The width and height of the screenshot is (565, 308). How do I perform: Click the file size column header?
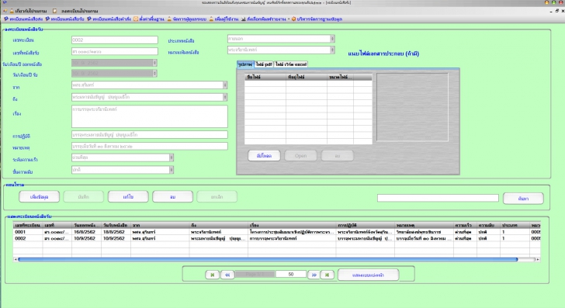(x=340, y=77)
